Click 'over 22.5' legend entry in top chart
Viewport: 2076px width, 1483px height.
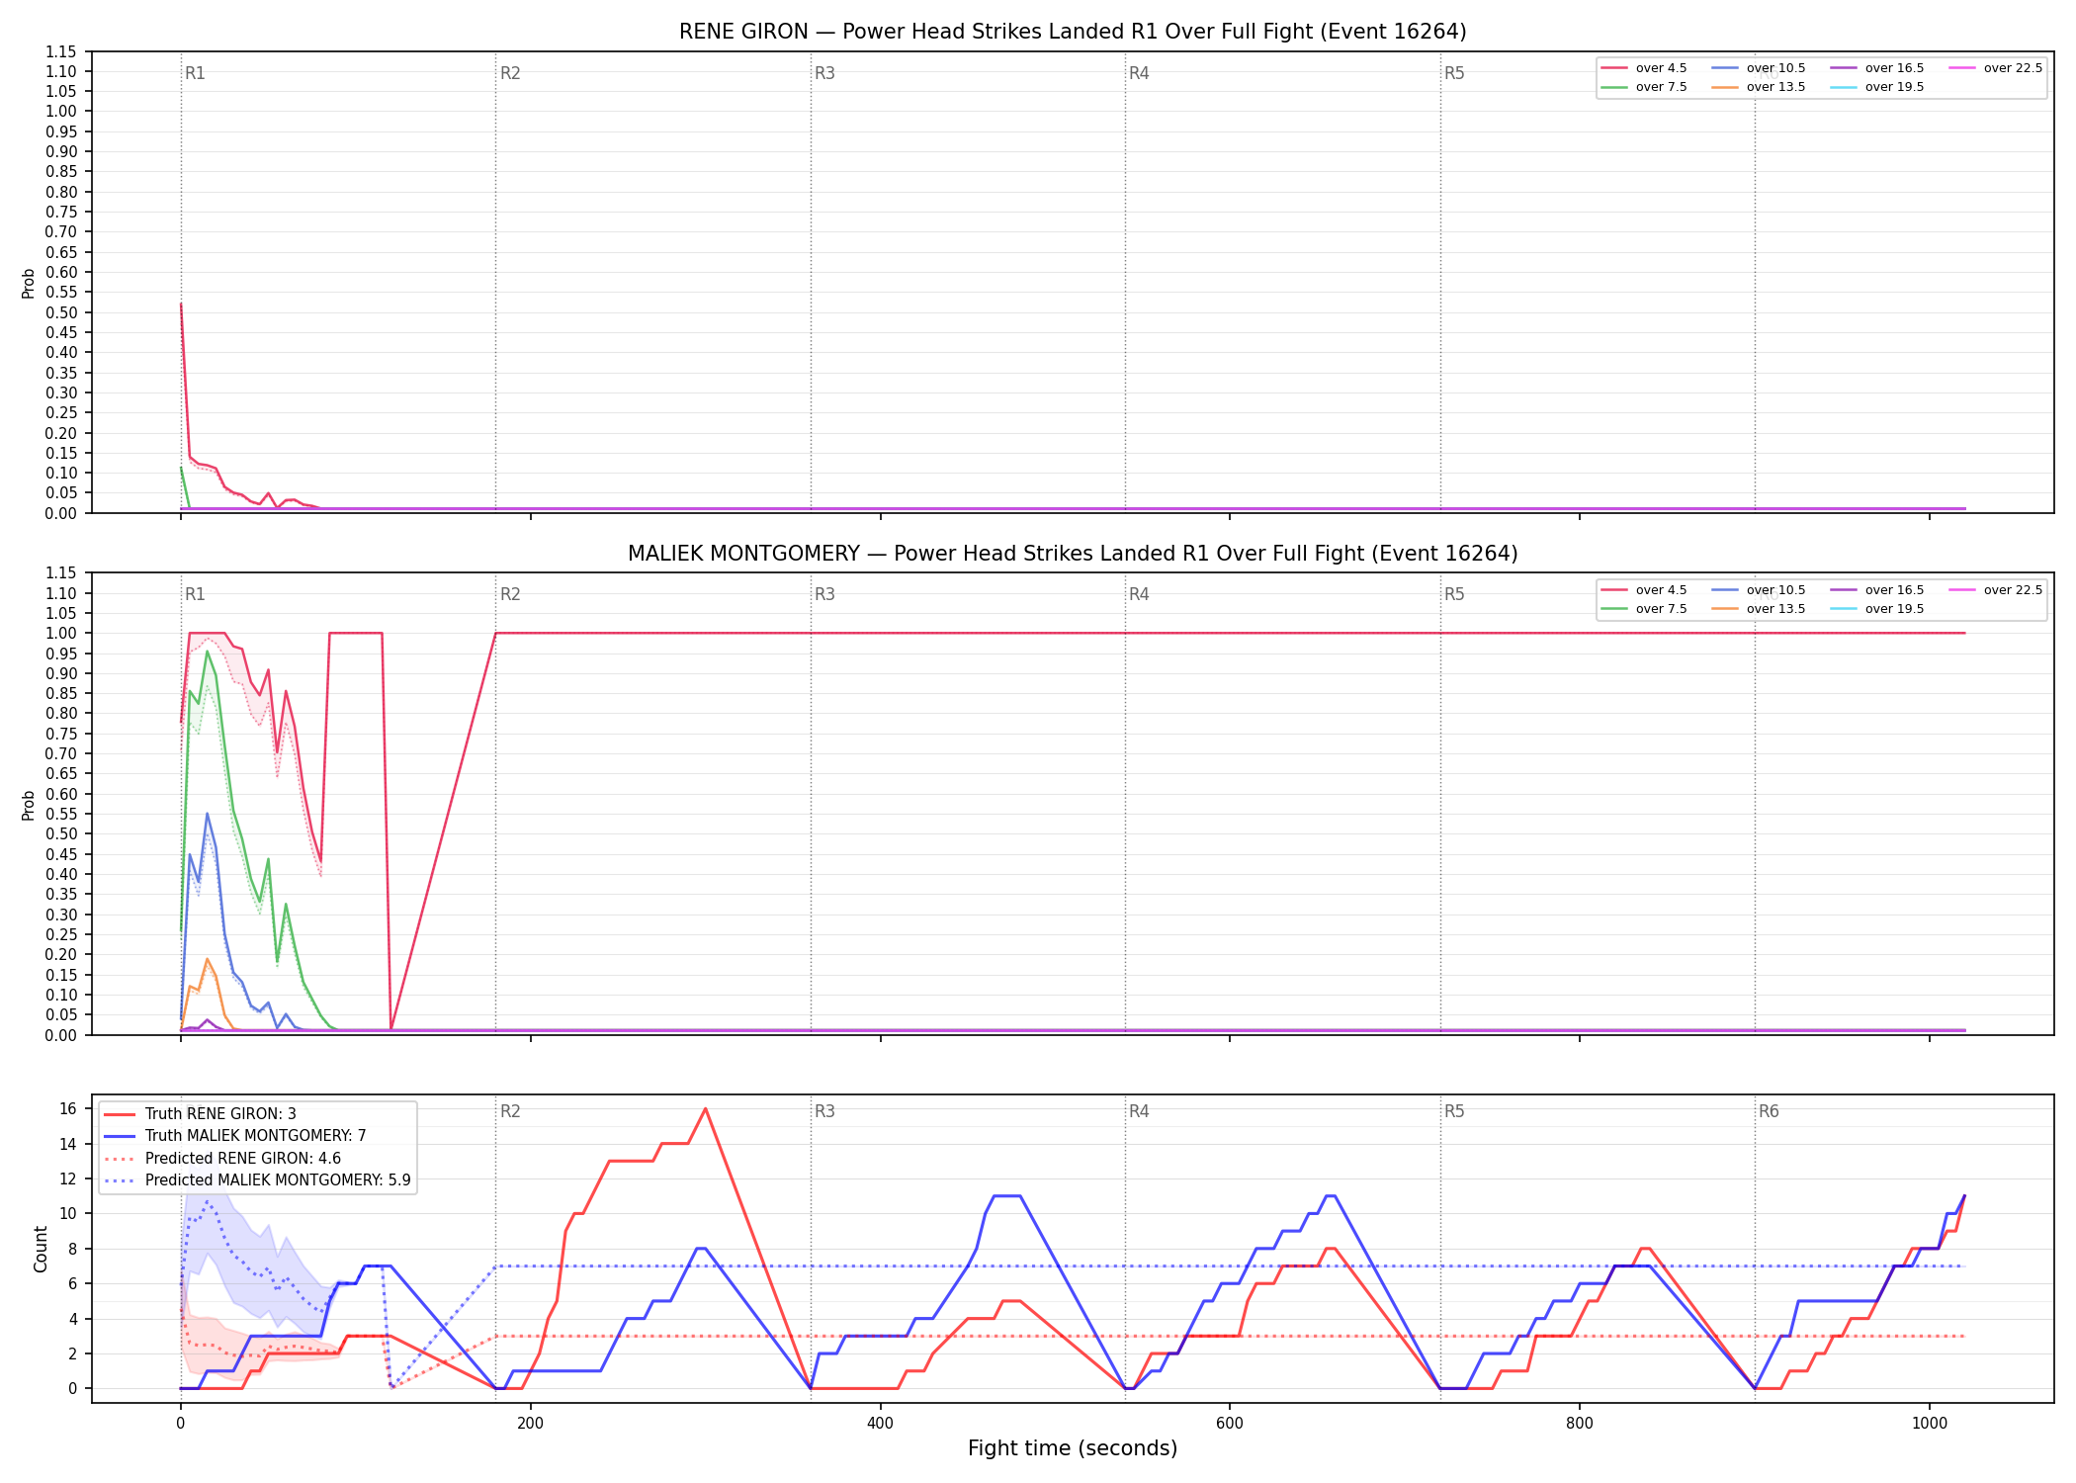(x=1996, y=68)
